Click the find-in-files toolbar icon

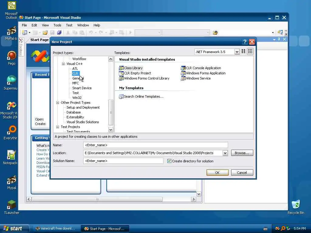tap(215, 32)
